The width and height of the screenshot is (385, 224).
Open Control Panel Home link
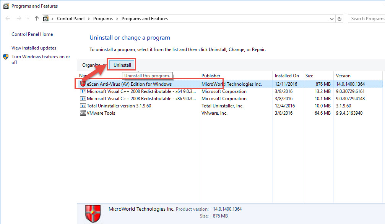(32, 34)
